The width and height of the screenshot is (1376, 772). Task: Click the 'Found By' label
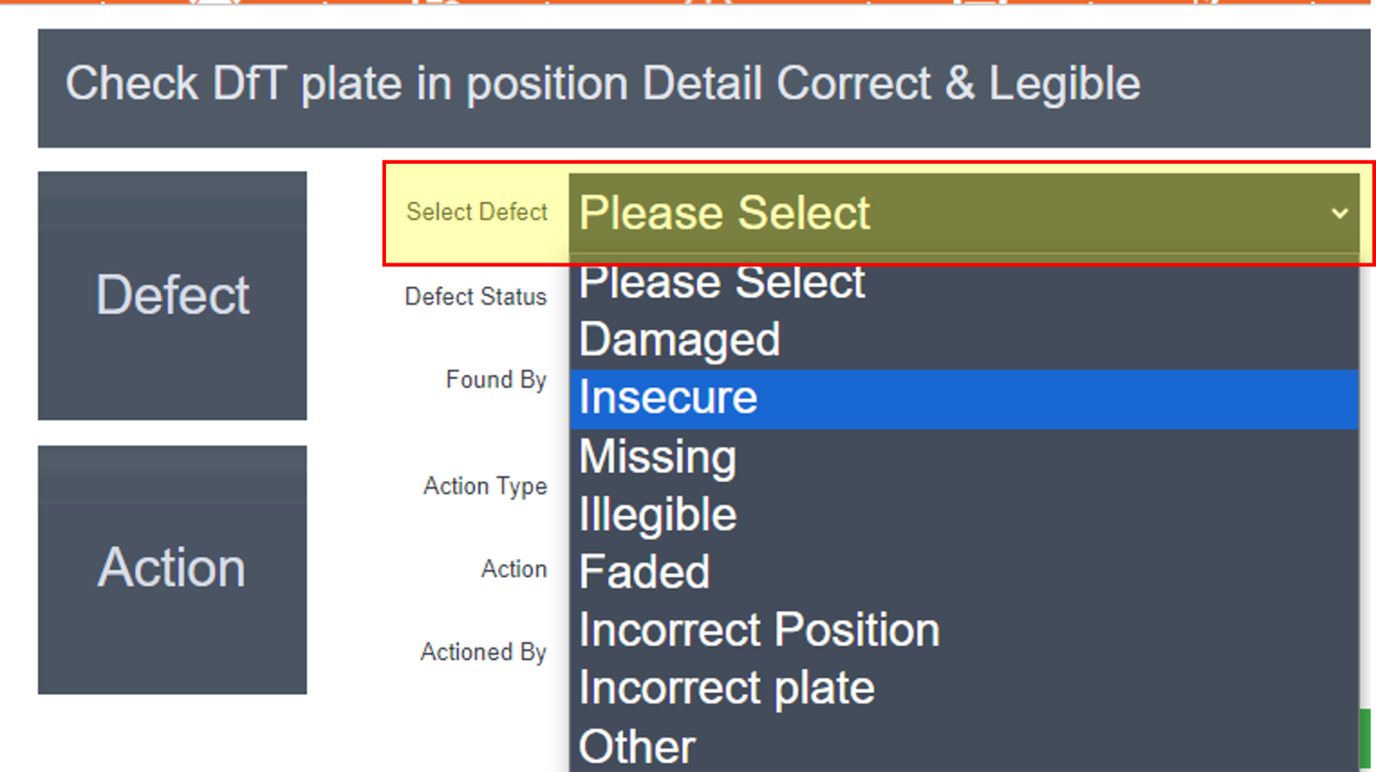(x=496, y=380)
